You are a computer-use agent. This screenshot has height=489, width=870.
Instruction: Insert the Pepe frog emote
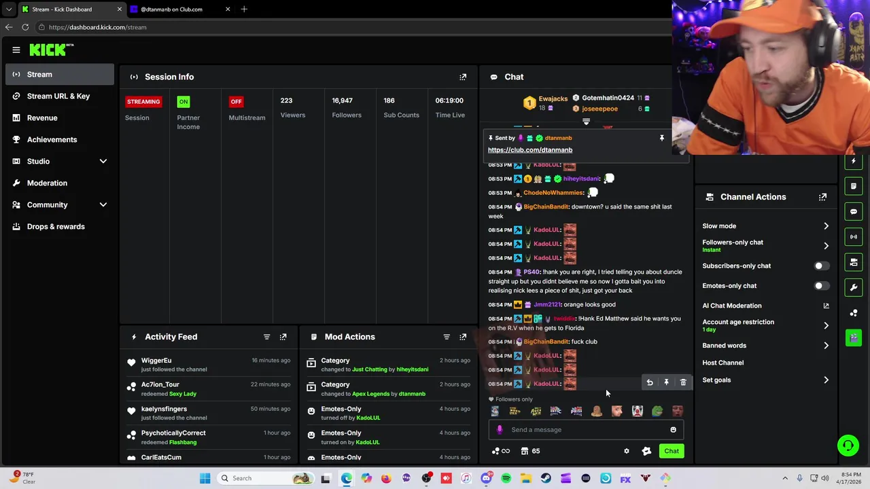click(657, 411)
